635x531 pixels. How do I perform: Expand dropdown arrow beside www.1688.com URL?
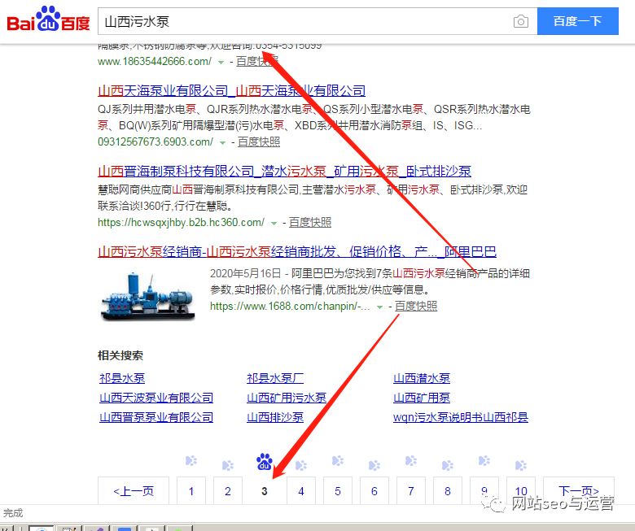pos(379,307)
